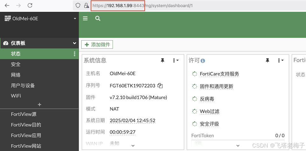The height and width of the screenshot is (151, 306).
Task: Pin the 系统信息 widget
Action: click(162, 61)
